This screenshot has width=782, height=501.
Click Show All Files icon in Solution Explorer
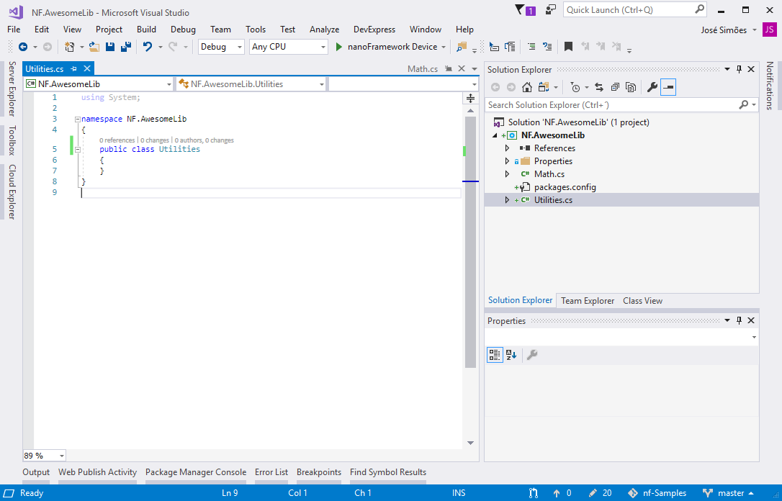click(631, 87)
